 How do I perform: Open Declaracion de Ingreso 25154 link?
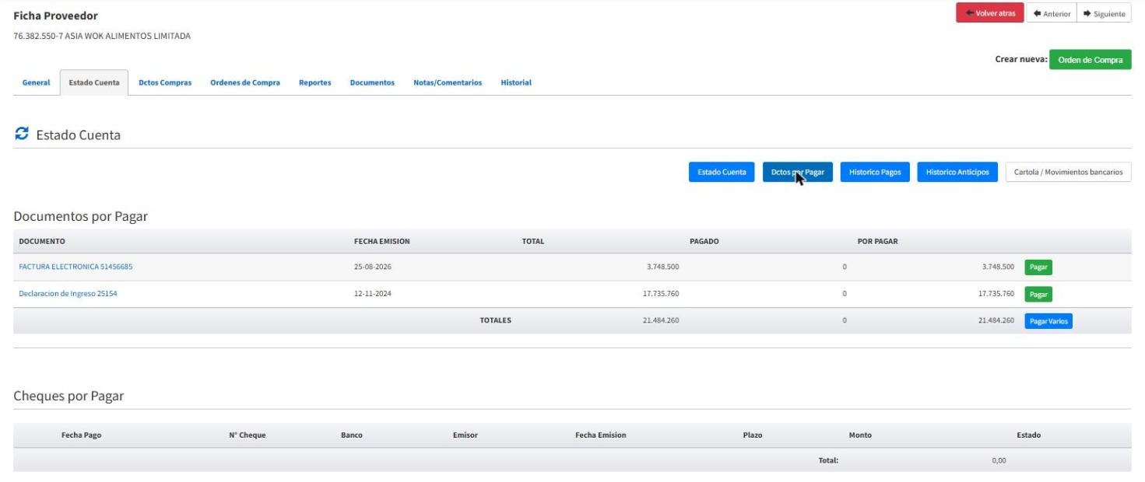coord(68,294)
